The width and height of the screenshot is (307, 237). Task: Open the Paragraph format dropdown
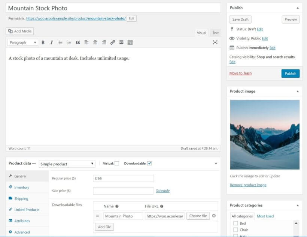click(x=23, y=42)
